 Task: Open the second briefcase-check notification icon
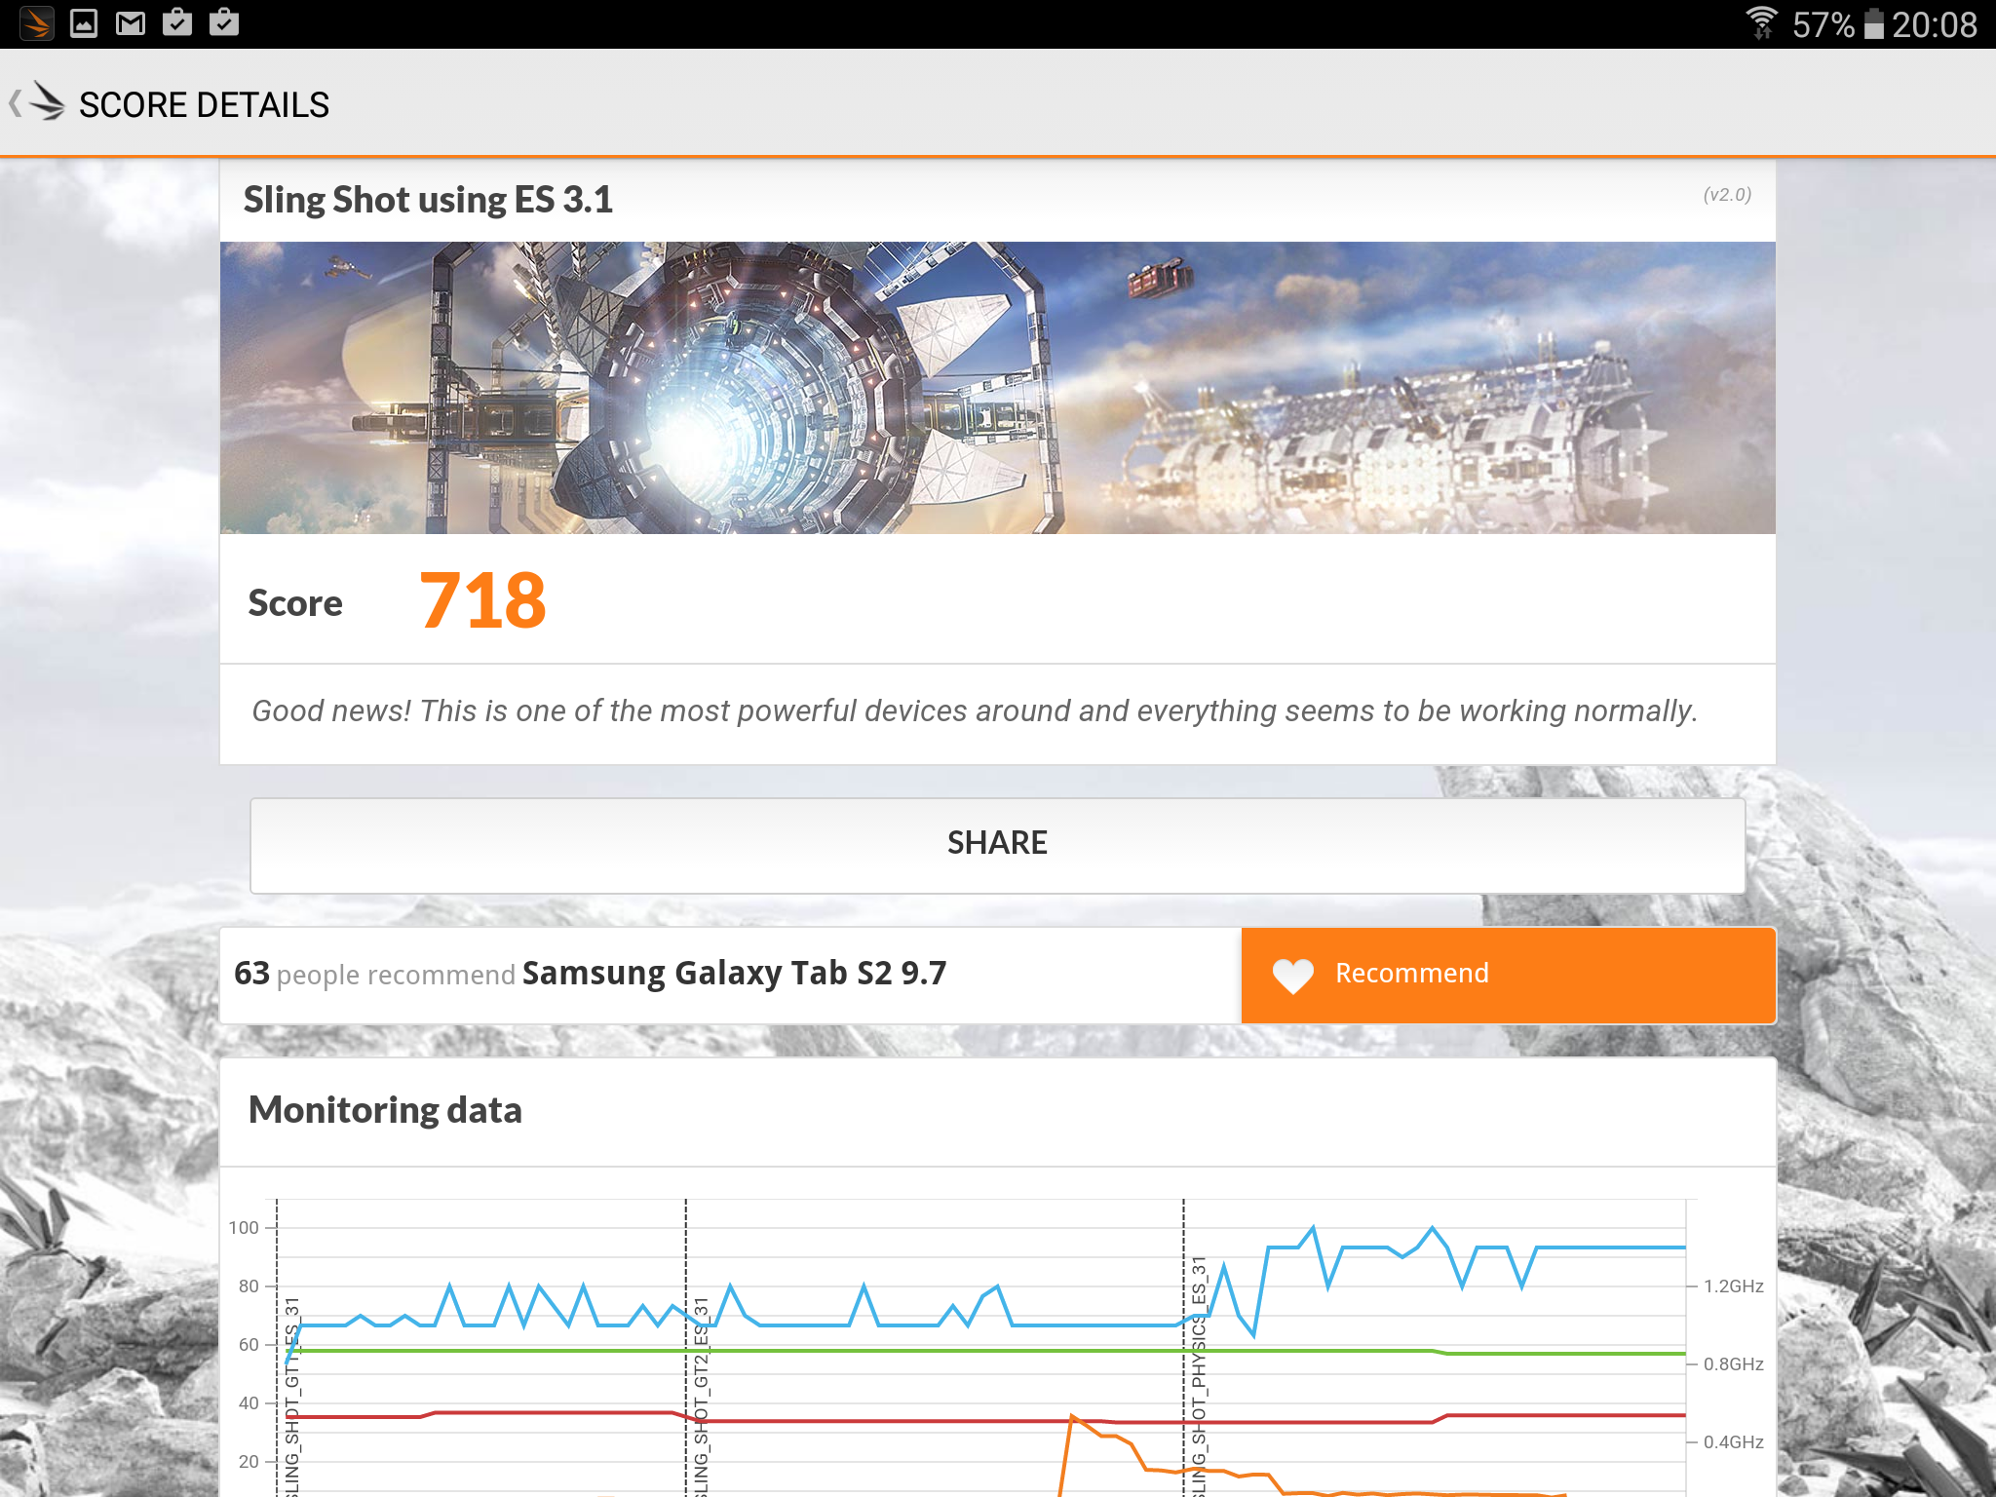point(223,21)
